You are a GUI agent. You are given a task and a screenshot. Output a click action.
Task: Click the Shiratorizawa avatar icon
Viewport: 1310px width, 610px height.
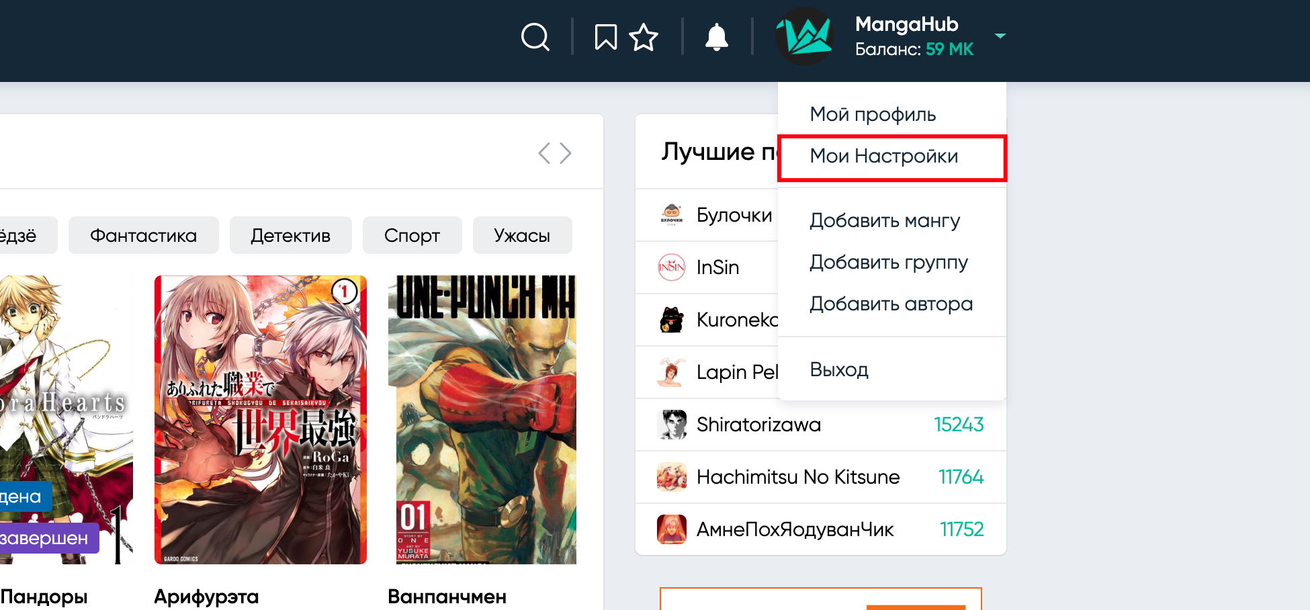pos(672,425)
